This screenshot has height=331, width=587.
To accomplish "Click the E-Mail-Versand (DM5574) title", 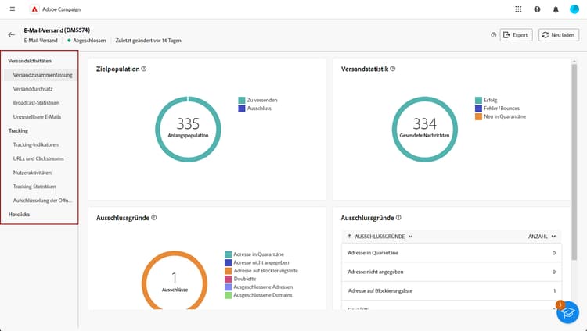I will (x=57, y=30).
